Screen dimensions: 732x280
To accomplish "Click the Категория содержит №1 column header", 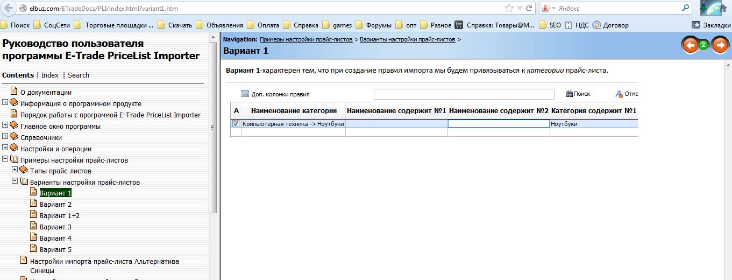I will (594, 110).
